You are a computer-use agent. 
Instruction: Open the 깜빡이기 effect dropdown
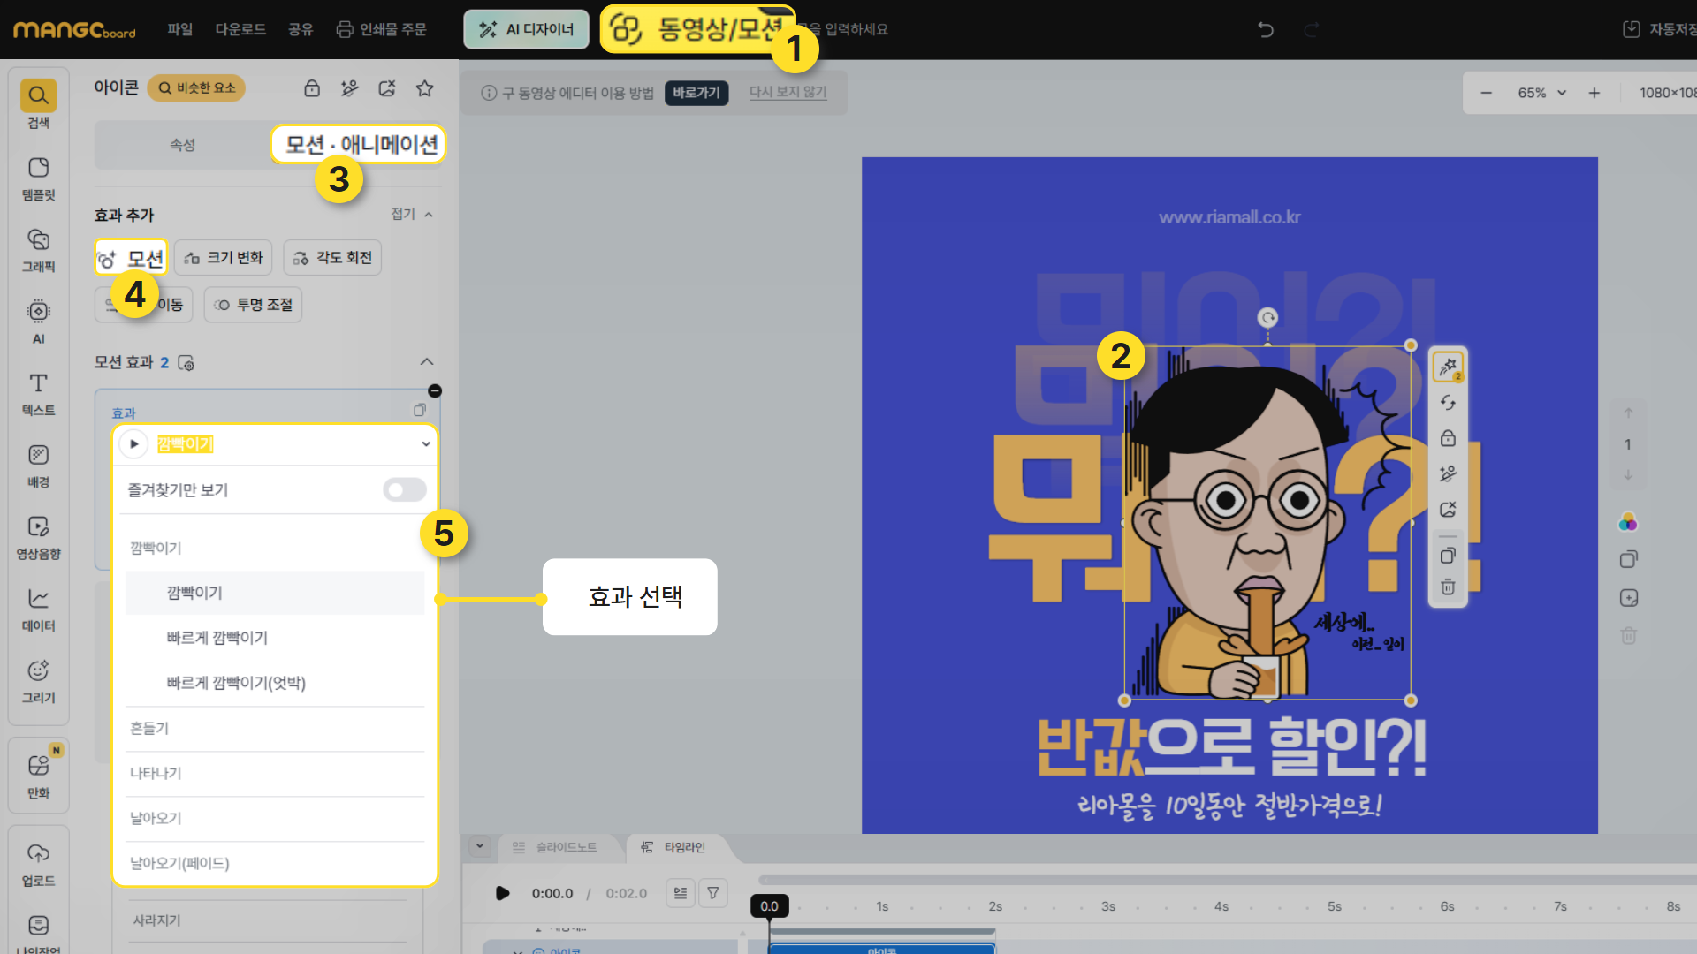point(276,444)
